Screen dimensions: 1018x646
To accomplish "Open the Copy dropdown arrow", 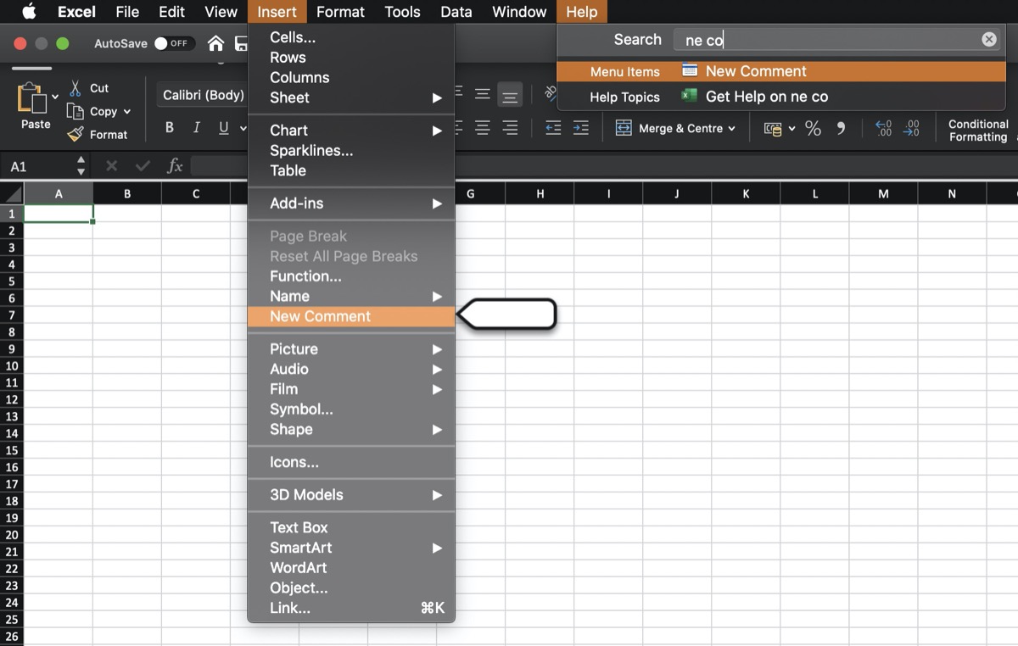I will click(x=127, y=112).
